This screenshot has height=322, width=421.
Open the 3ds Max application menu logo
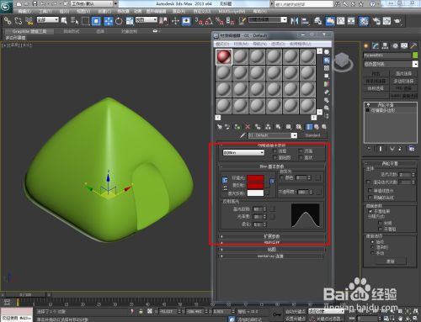pyautogui.click(x=6, y=6)
